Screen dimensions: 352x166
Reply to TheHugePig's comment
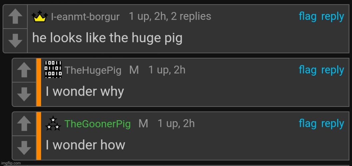tap(333, 71)
